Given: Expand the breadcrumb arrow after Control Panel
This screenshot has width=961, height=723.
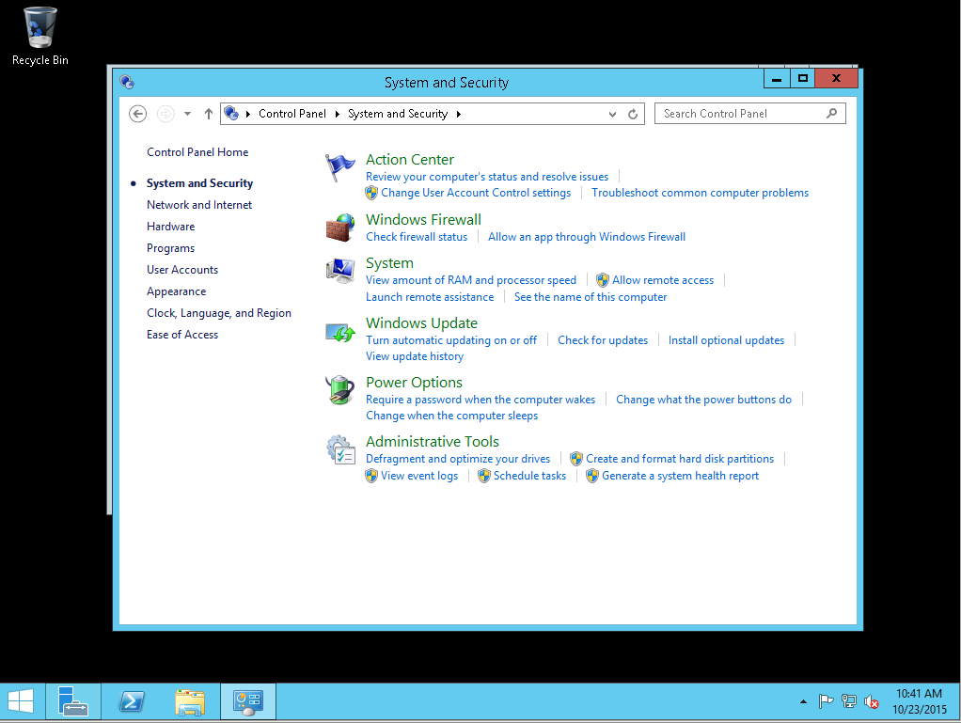Looking at the screenshot, I should pos(338,114).
